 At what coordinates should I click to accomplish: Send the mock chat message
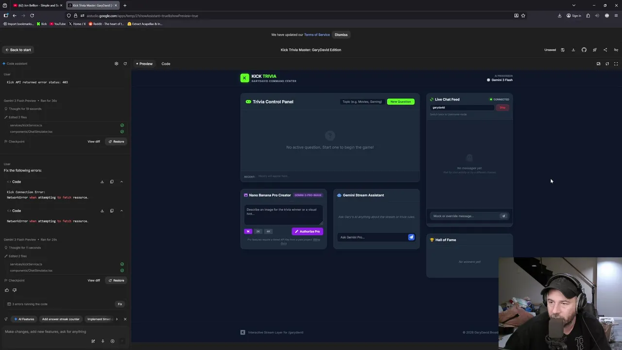tap(503, 216)
